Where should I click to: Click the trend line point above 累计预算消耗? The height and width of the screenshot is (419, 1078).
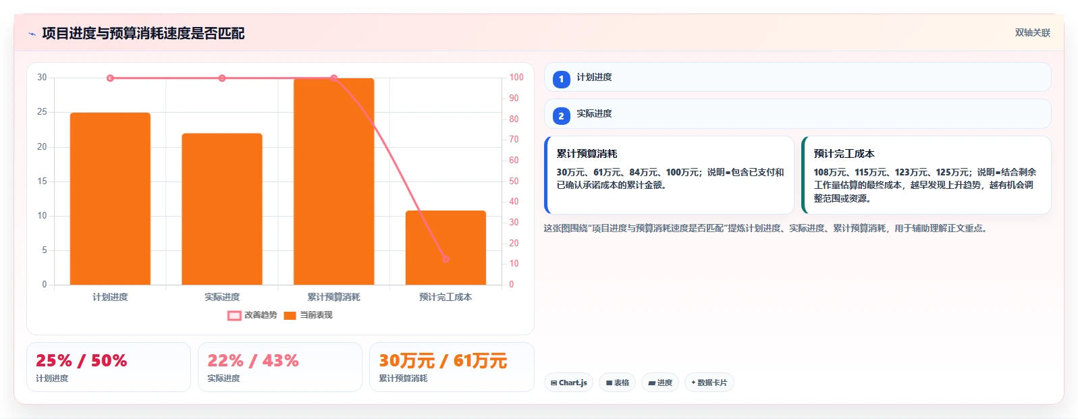pos(333,78)
